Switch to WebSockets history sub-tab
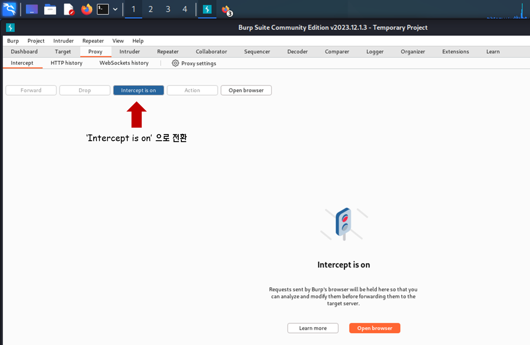The height and width of the screenshot is (345, 530). point(124,63)
